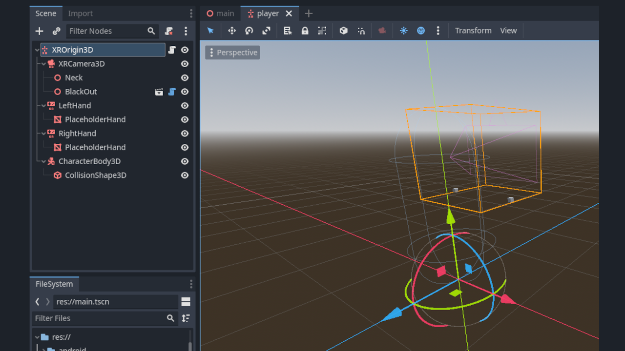625x351 pixels.
Task: Open Scene panel extra options menu
Action: 186,31
